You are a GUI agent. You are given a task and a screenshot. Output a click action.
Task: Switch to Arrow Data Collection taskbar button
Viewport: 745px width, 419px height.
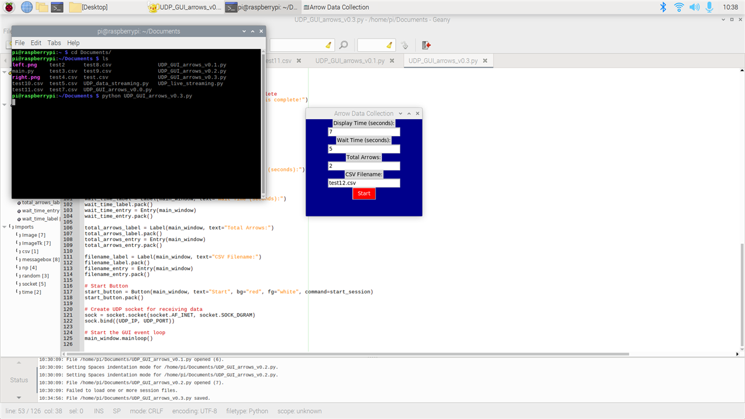pyautogui.click(x=336, y=7)
